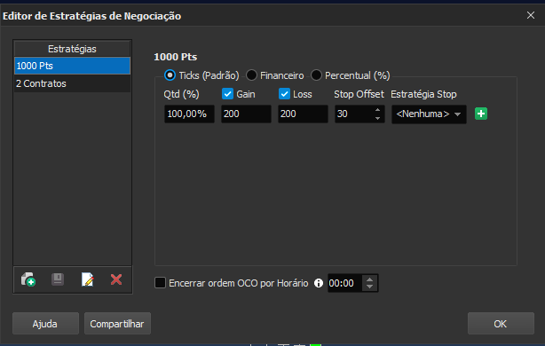This screenshot has width=545, height=346.
Task: Close the Editor de Estratégias dialog
Action: (x=531, y=15)
